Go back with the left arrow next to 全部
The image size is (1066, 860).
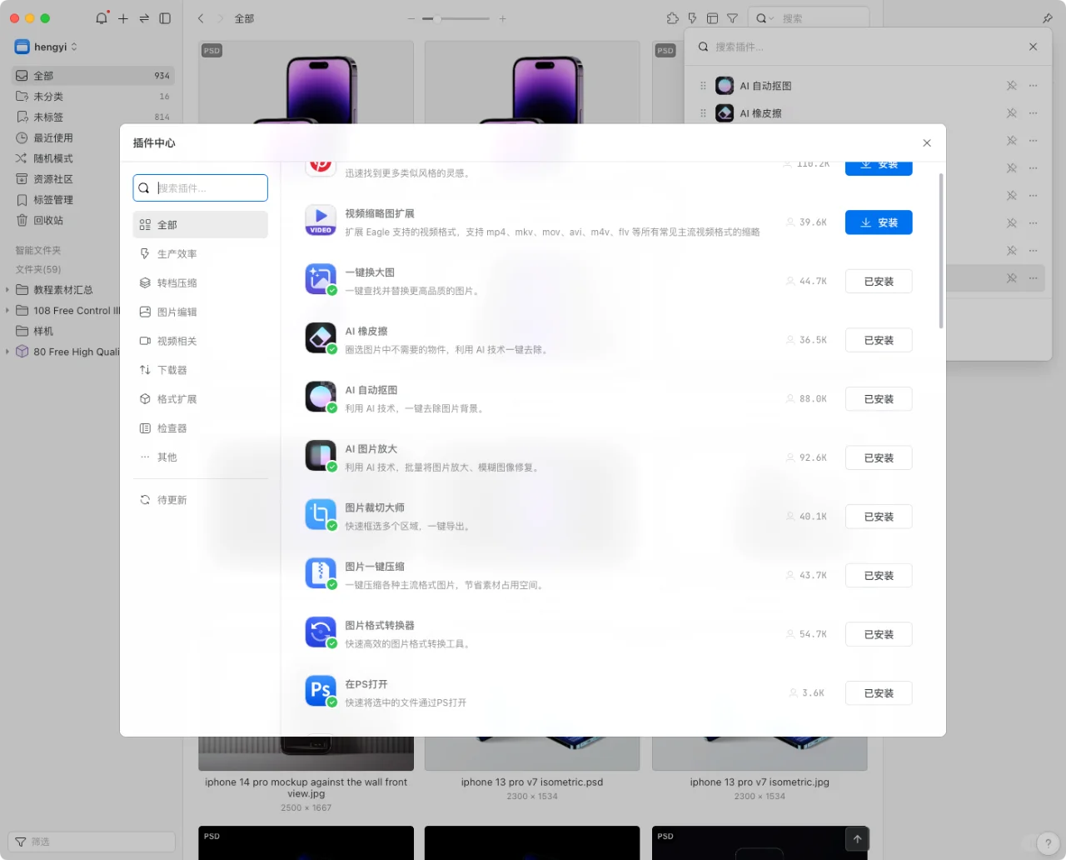[201, 18]
